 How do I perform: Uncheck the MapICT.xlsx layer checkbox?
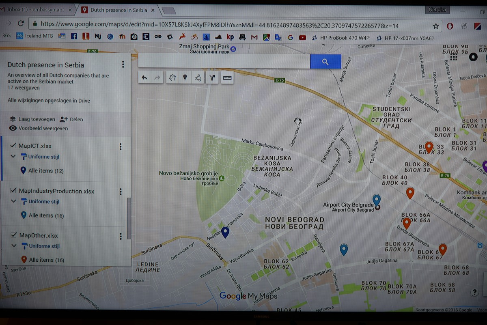click(12, 146)
